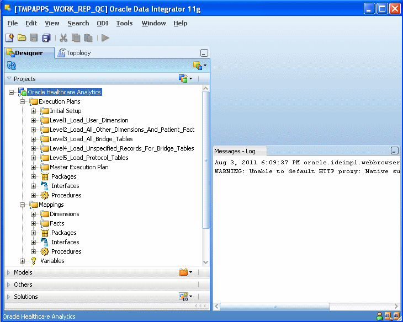The height and width of the screenshot is (322, 403).
Task: Click the Packages icon under Mappings
Action: pos(45,233)
